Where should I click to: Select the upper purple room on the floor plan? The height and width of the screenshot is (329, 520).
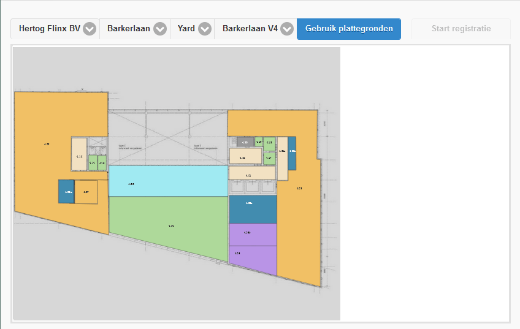[253, 234]
